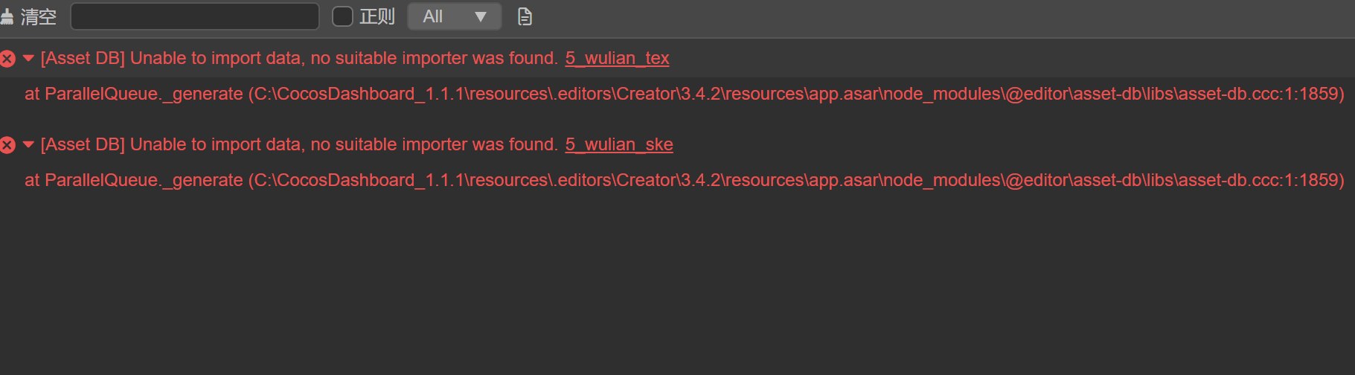Focus the console search filter field
The width and height of the screenshot is (1355, 375).
click(195, 16)
